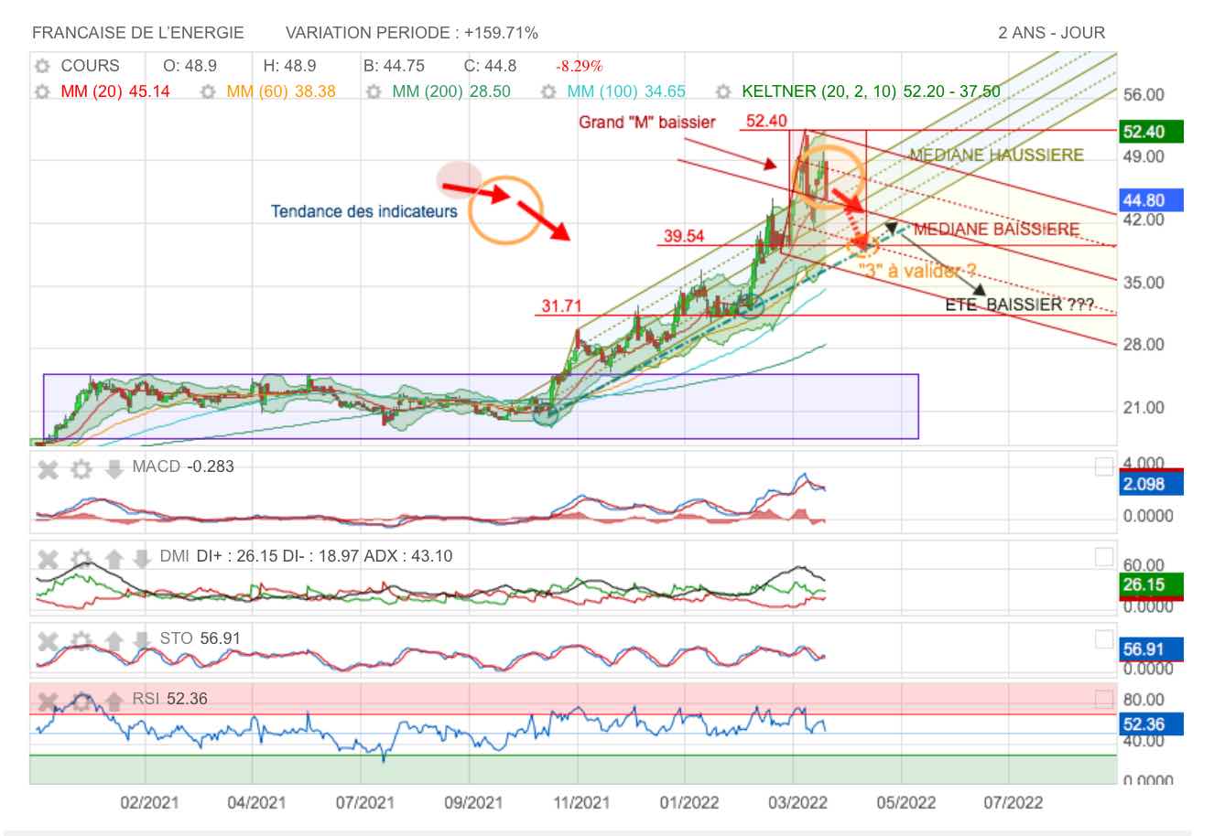
Task: Click the MACD -0.283 label
Action: tap(183, 466)
